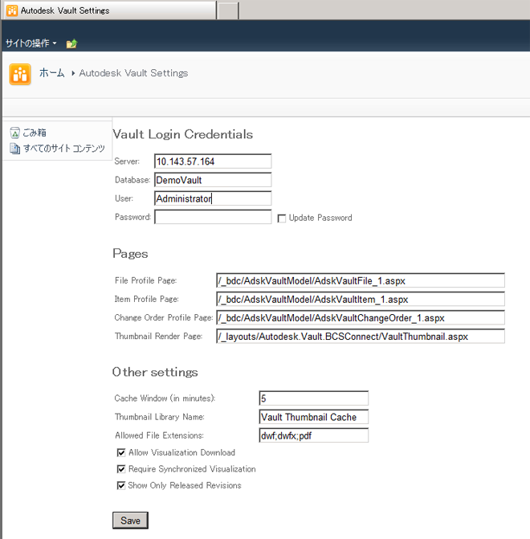Click the Password: label
The image size is (530, 539).
133,217
